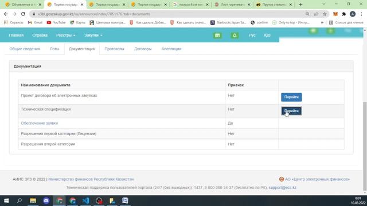The width and height of the screenshot is (367, 206).
Task: Open File Explorer from taskbar
Action: (33, 201)
